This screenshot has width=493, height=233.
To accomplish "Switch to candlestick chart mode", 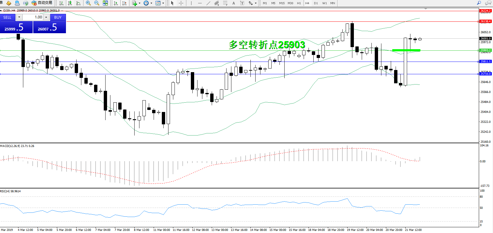I will tap(70, 3).
